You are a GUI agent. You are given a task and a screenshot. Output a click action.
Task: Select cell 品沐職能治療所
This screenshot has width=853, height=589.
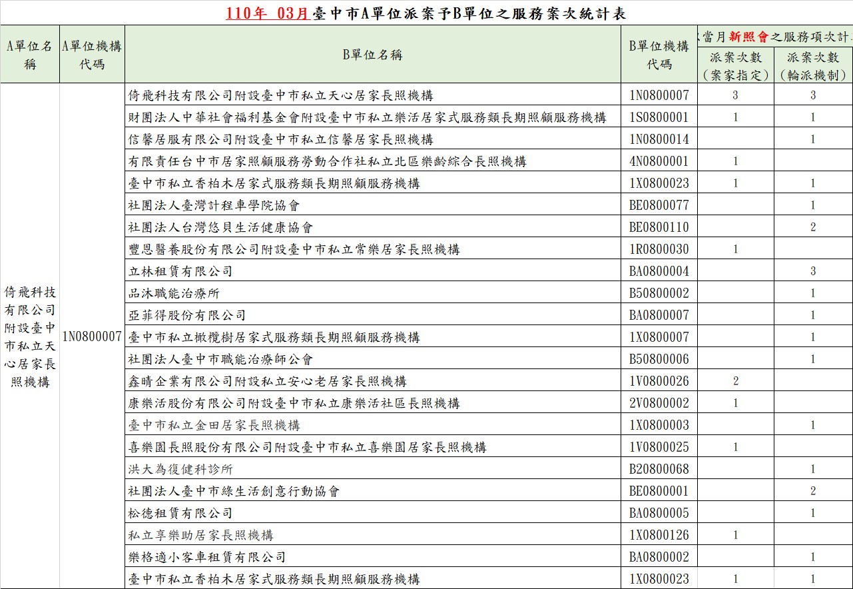click(x=373, y=293)
